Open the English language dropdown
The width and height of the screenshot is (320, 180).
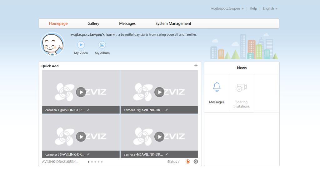270,8
